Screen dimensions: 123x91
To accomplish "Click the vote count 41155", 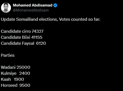I will coord(37,37).
